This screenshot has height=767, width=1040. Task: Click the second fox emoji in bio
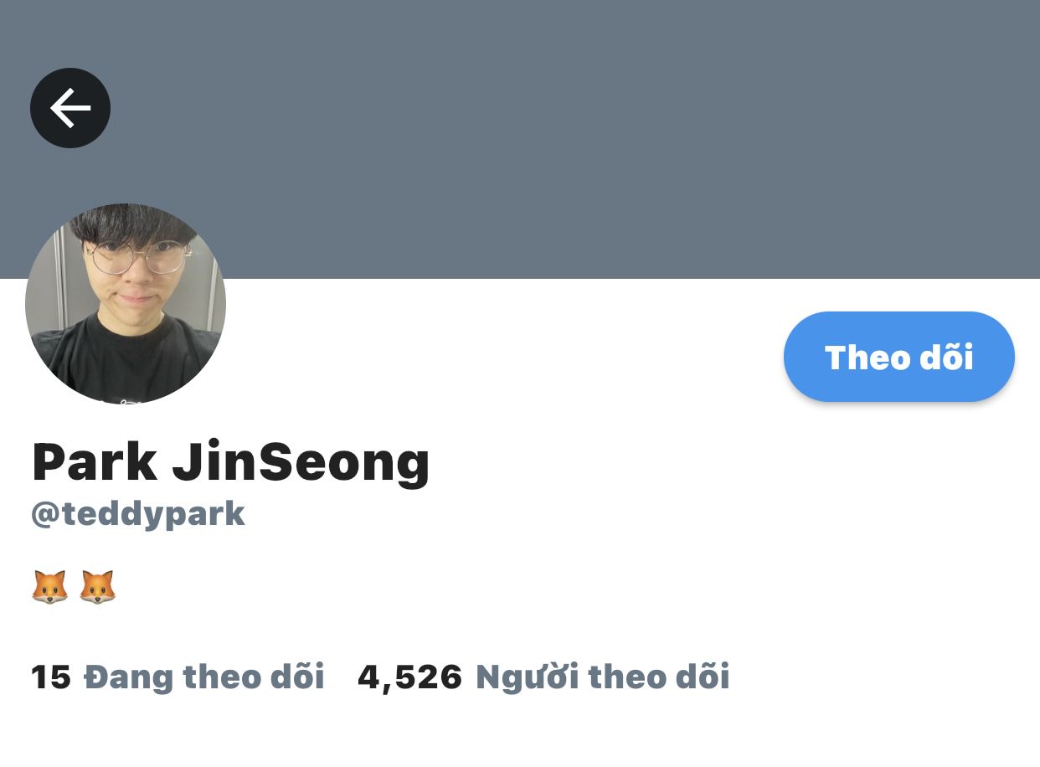tap(97, 588)
